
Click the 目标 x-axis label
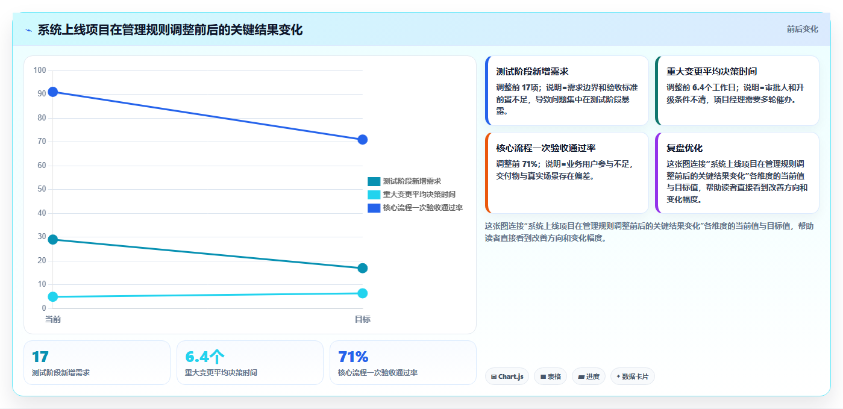363,319
